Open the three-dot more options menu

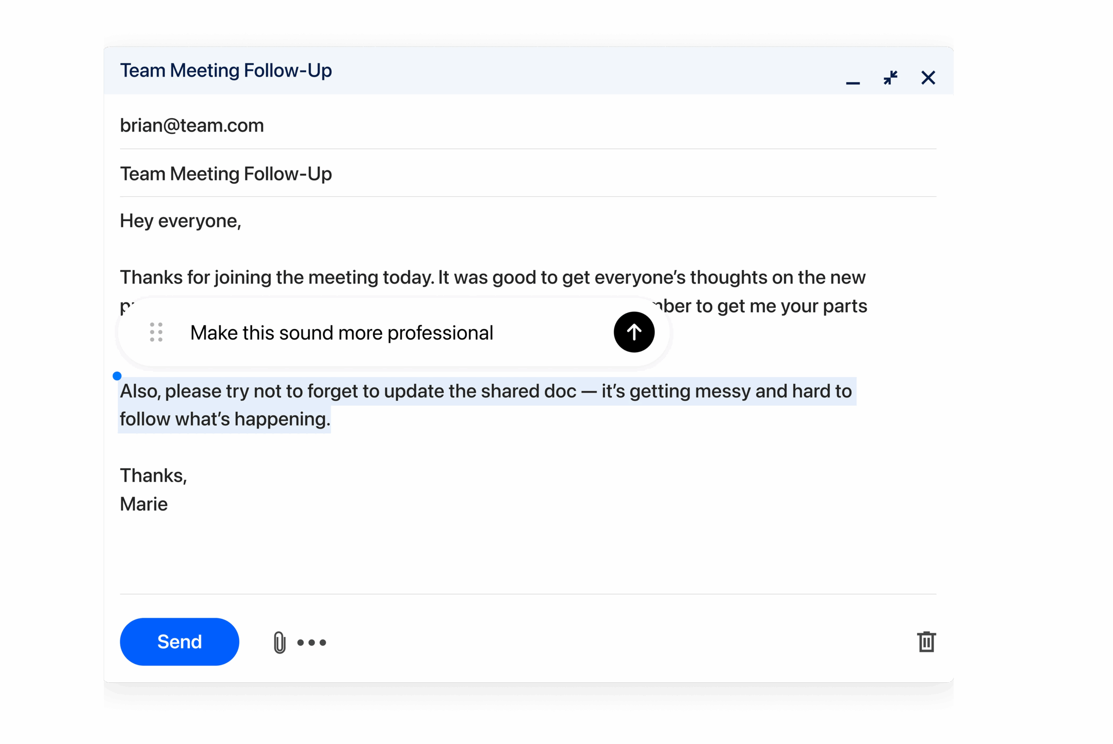(x=312, y=642)
